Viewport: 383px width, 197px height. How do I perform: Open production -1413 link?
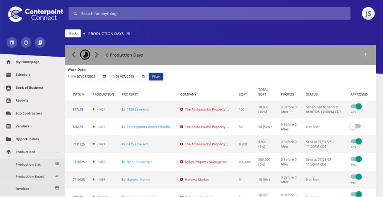click(101, 127)
